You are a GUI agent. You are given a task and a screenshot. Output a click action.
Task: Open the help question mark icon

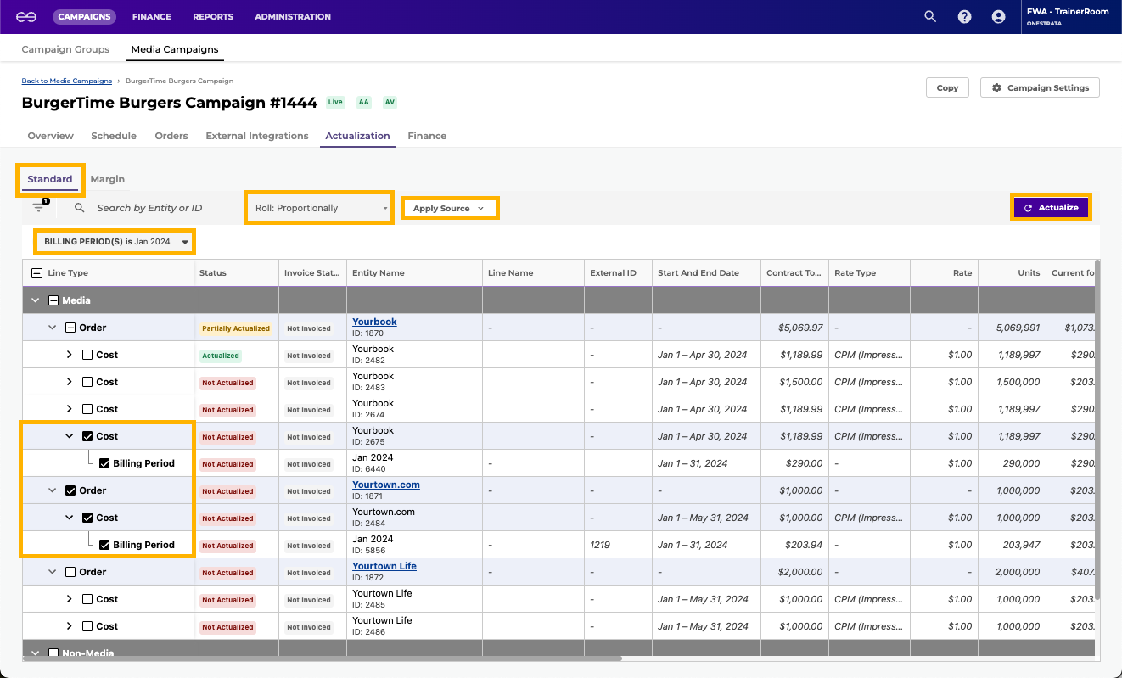coord(964,16)
